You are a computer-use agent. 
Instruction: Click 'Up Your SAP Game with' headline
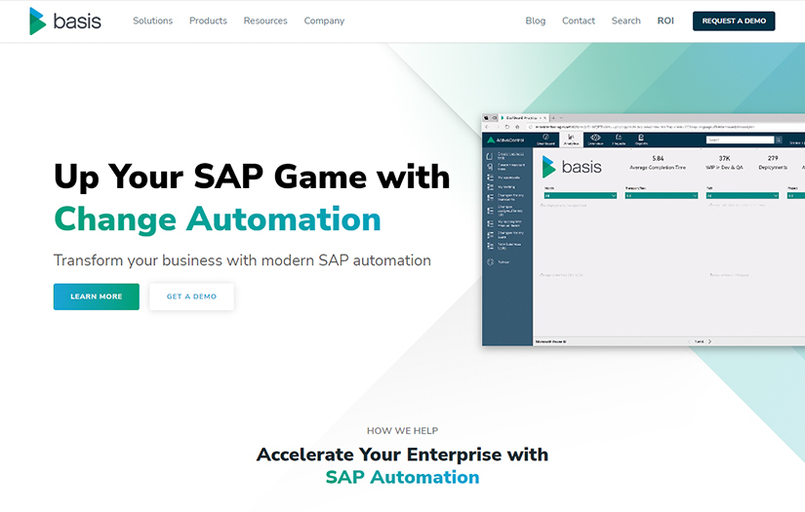(x=252, y=177)
